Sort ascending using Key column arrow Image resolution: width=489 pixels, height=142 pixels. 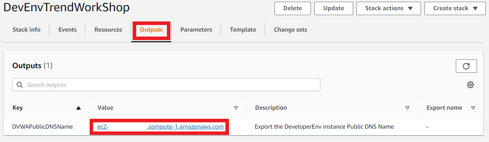pyautogui.click(x=78, y=108)
